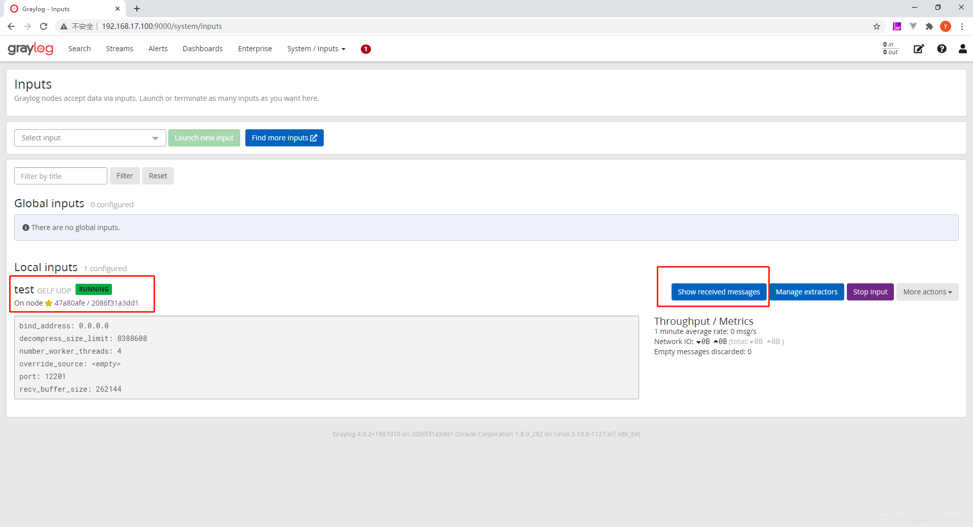Click the Graylog logo
Image resolution: width=973 pixels, height=527 pixels.
pos(30,49)
